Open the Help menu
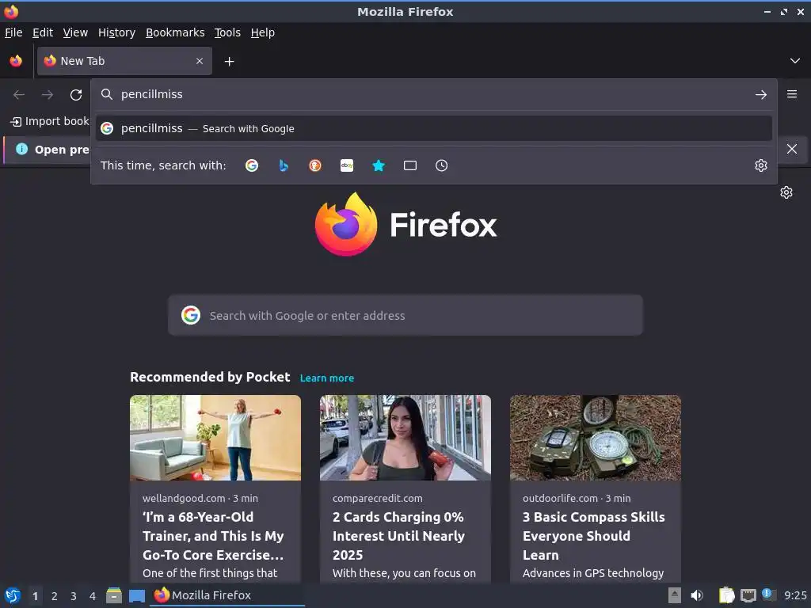811x608 pixels. tap(263, 32)
